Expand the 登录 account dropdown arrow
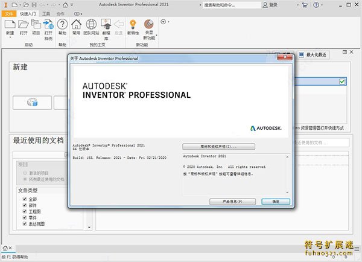 [x=297, y=5]
